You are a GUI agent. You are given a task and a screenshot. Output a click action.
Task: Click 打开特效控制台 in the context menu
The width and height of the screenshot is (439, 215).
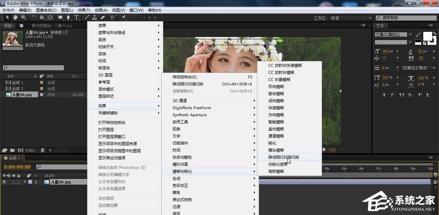point(112,122)
